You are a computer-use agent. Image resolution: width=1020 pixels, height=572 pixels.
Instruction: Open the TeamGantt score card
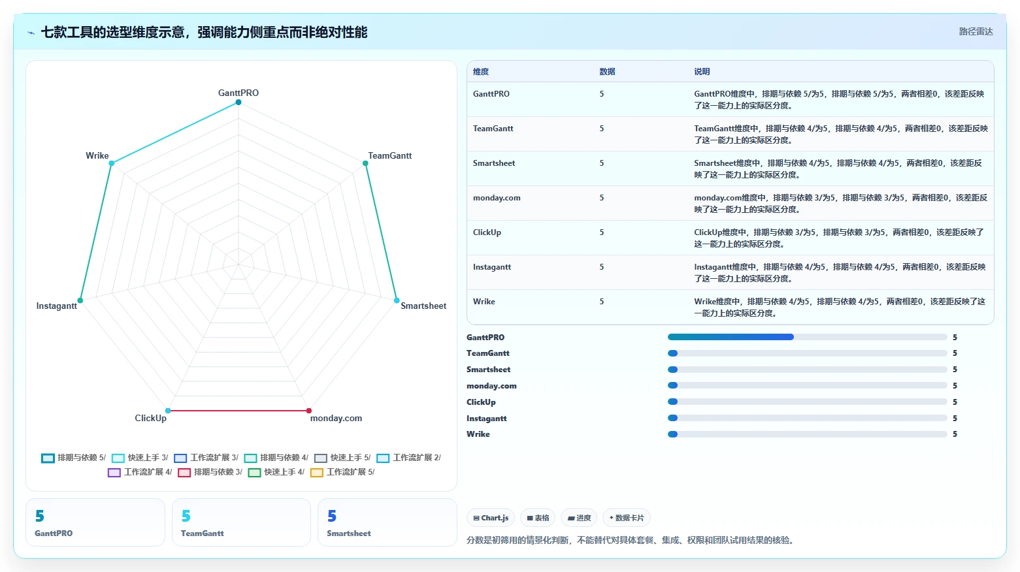point(241,522)
